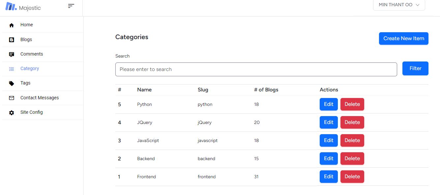
Task: Click the Category list icon
Action: pos(12,69)
